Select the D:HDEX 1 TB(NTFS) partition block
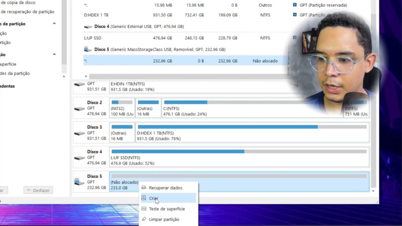 pyautogui.click(x=252, y=133)
